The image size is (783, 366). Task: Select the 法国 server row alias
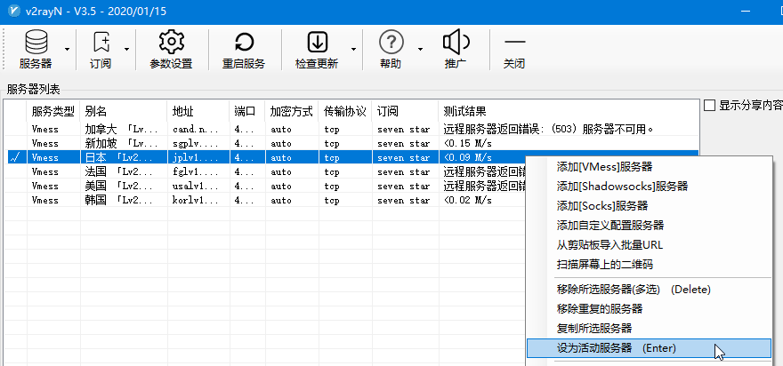(x=121, y=172)
